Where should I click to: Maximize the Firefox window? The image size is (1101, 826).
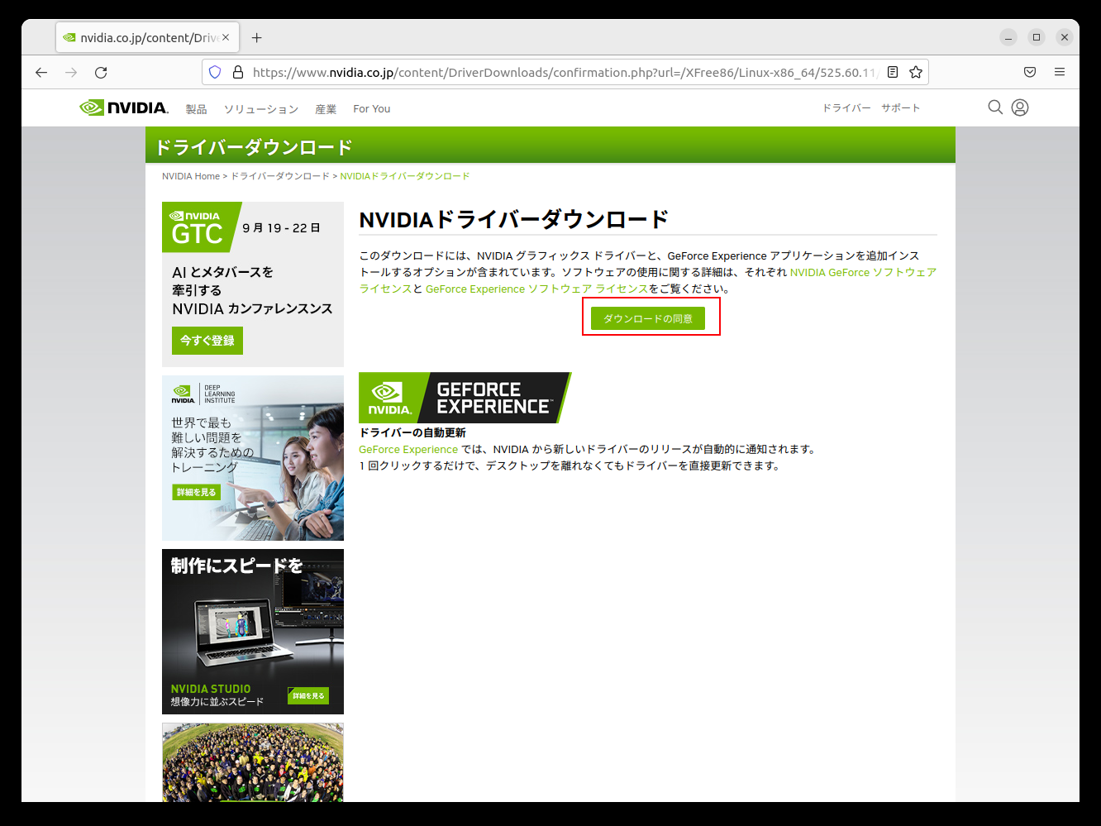[x=1037, y=37]
